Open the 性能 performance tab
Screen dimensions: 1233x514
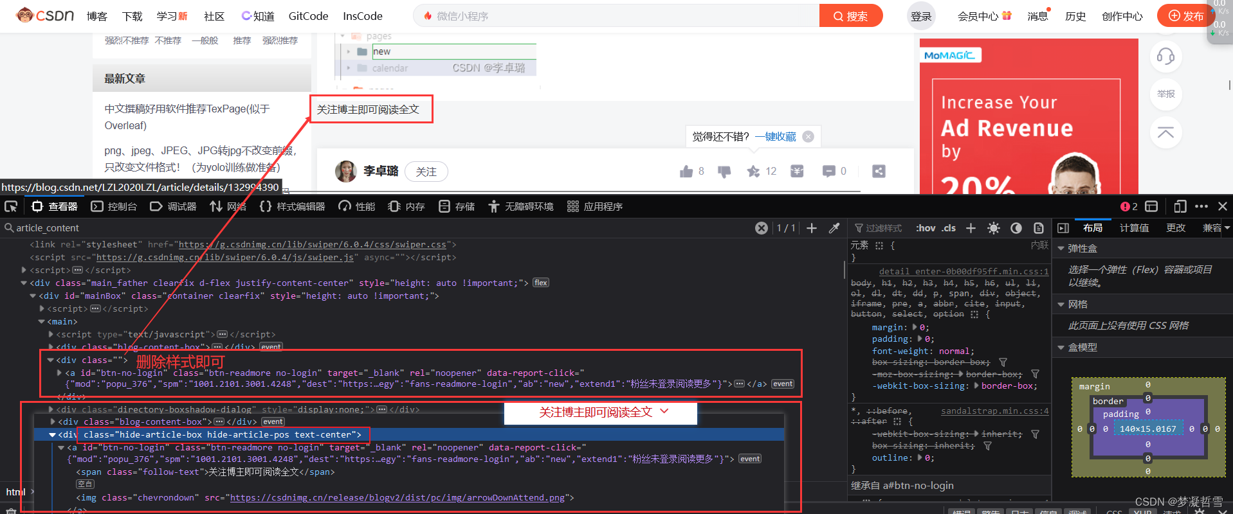click(x=357, y=206)
